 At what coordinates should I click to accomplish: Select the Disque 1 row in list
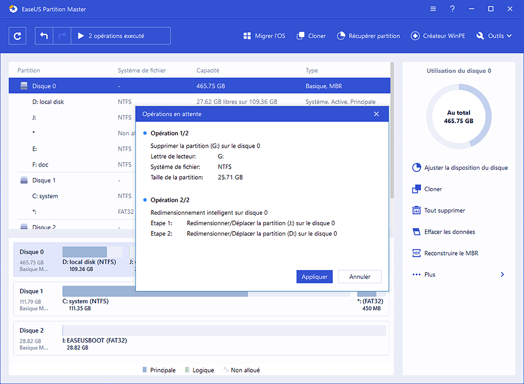(x=44, y=180)
